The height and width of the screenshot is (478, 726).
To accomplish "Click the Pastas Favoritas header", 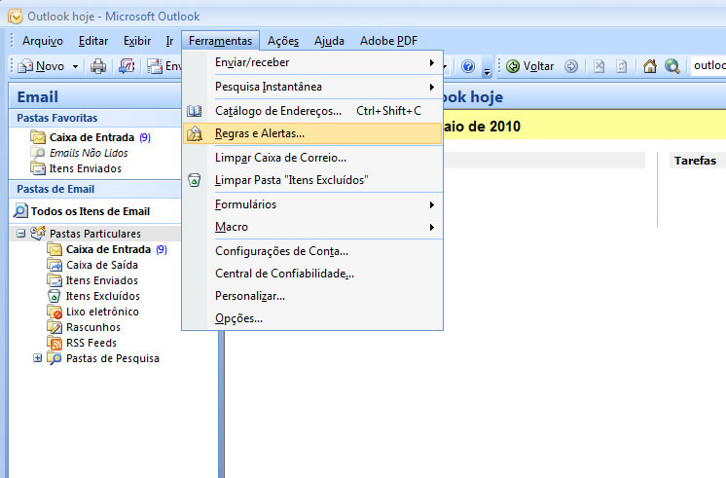I will pyautogui.click(x=95, y=118).
